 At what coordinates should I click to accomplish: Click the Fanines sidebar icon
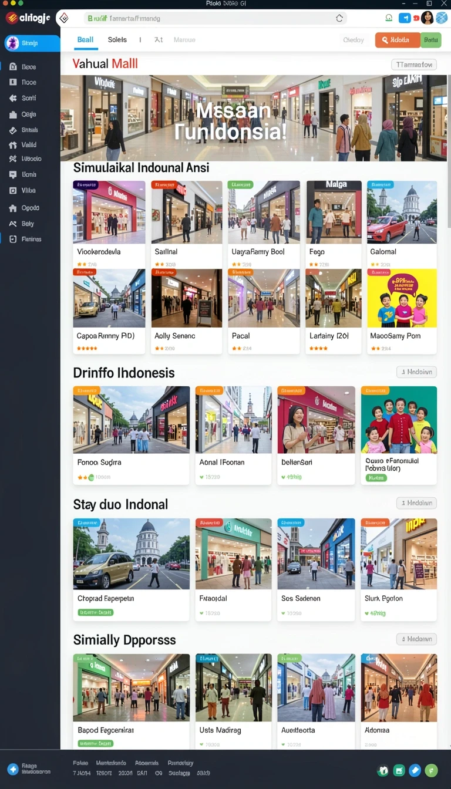[13, 239]
